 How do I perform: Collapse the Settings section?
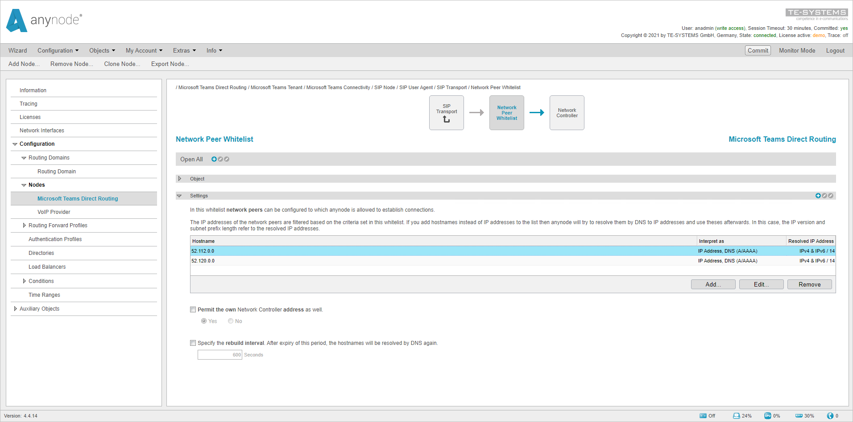coord(179,196)
